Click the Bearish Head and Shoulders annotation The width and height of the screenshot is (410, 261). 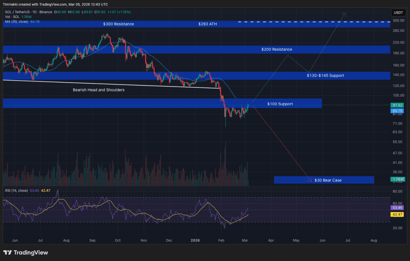pos(99,90)
